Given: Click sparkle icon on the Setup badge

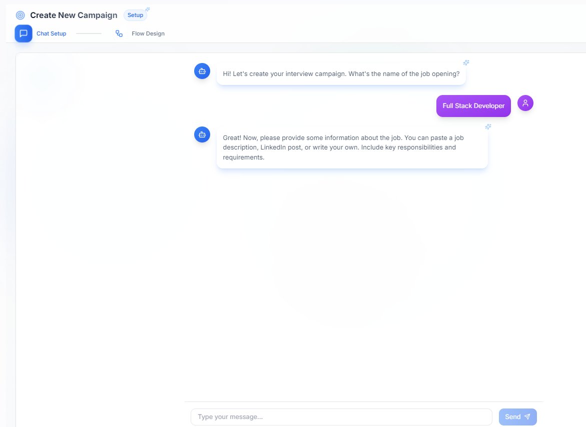Looking at the screenshot, I should (x=148, y=9).
